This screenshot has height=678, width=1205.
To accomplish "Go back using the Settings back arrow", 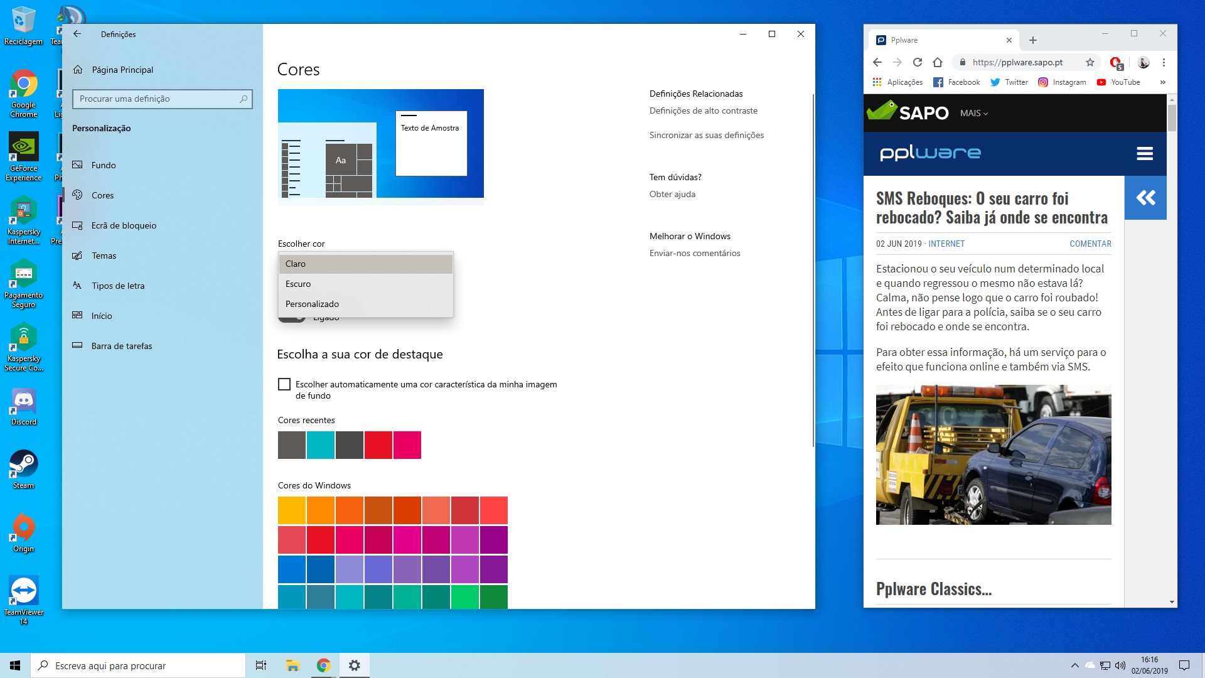I will tap(77, 34).
